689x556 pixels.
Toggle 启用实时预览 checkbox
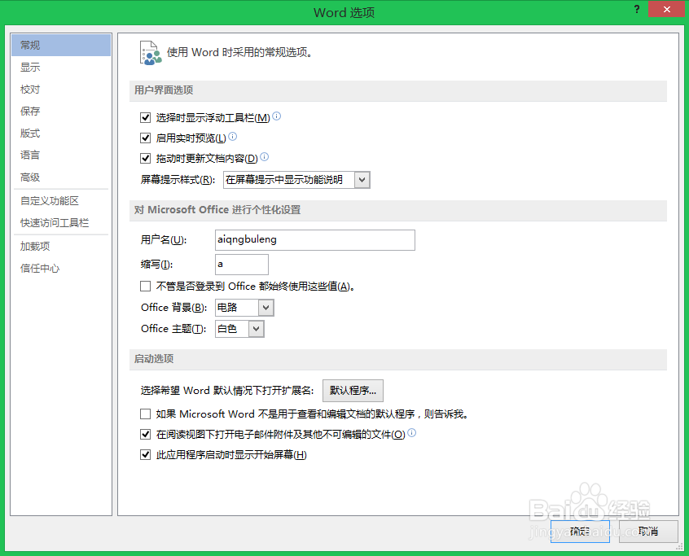[x=146, y=138]
